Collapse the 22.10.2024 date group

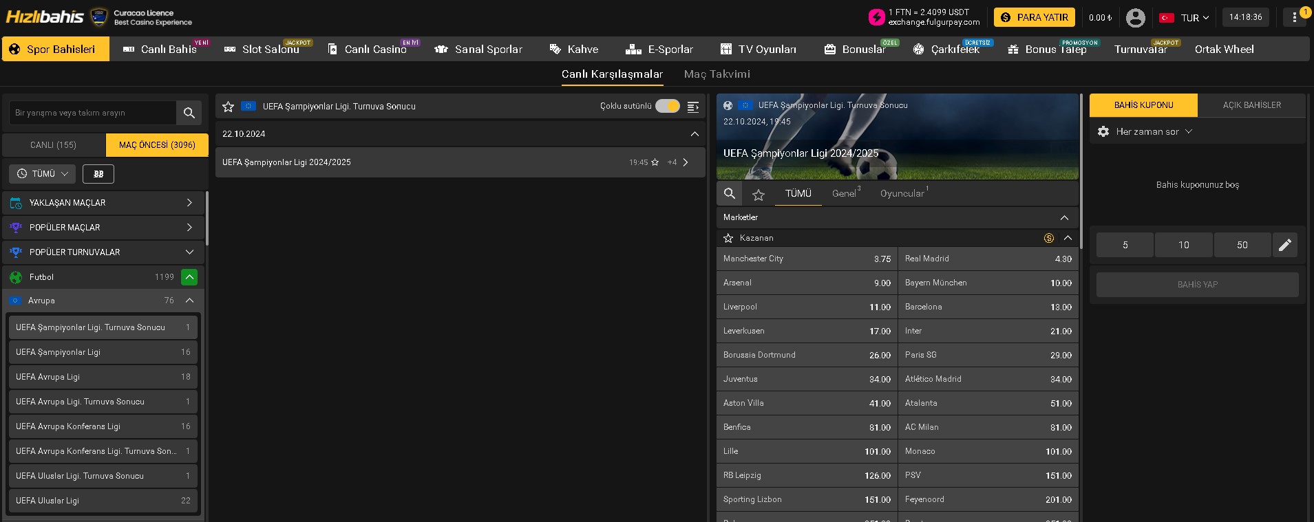(x=695, y=134)
